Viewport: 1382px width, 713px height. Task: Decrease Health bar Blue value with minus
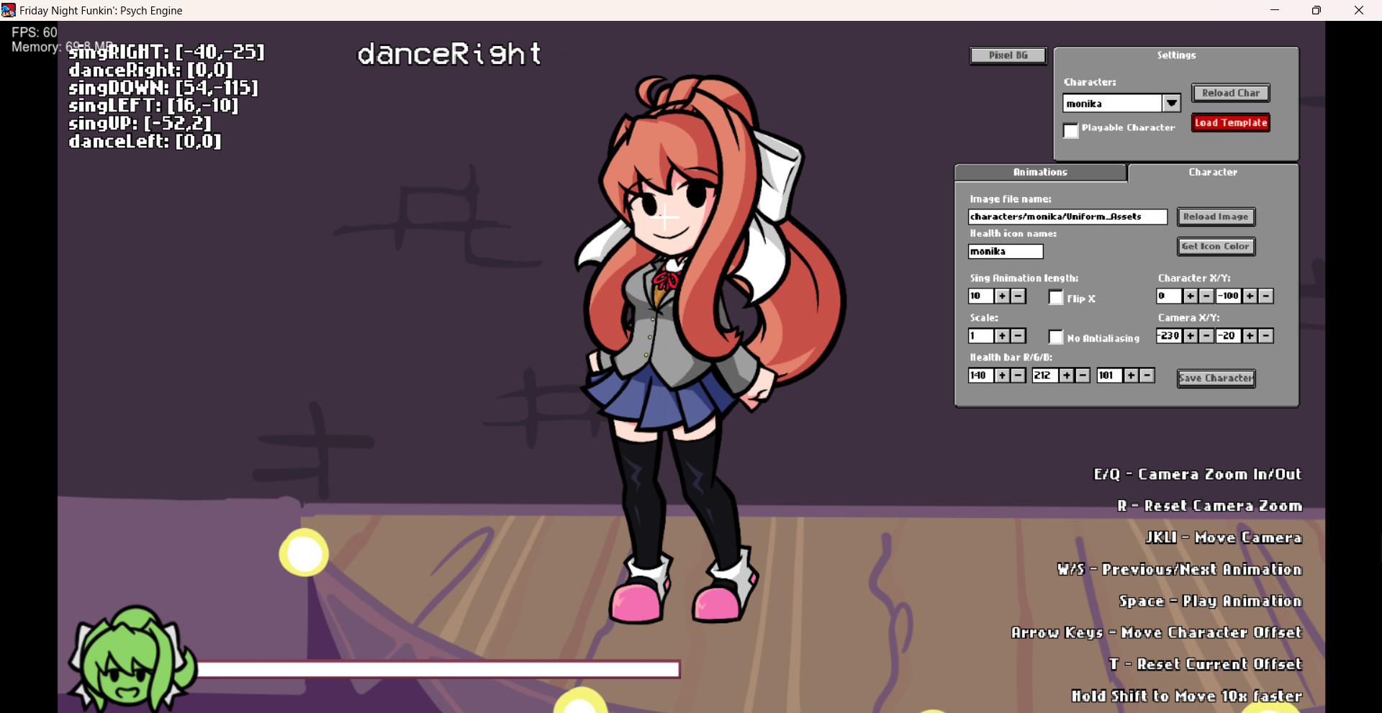coord(1147,376)
